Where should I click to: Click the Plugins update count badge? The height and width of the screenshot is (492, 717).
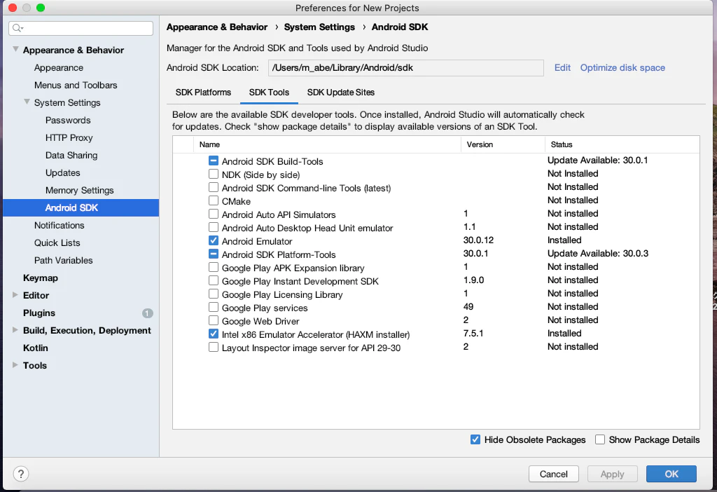pyautogui.click(x=147, y=313)
